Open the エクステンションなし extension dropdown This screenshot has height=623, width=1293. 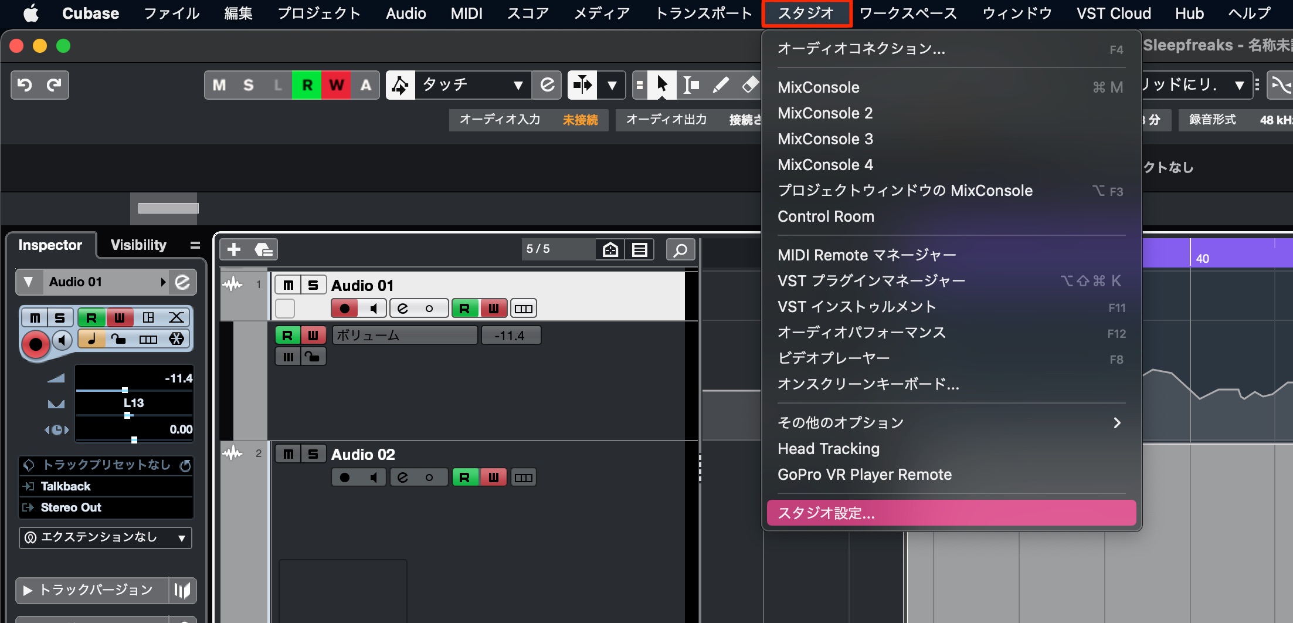coord(106,537)
